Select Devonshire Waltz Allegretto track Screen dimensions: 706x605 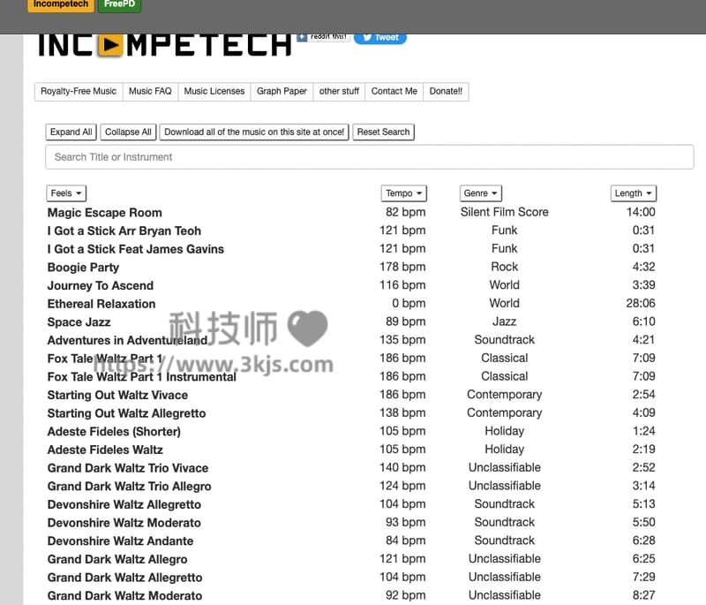click(x=124, y=504)
